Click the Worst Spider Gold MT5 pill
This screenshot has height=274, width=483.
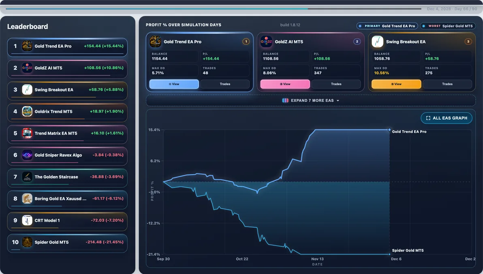(x=448, y=26)
